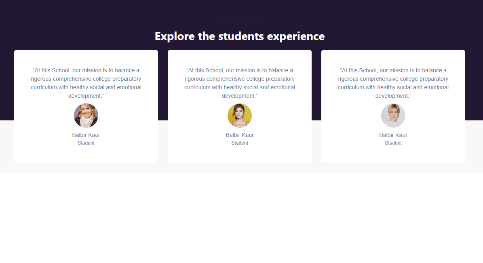The width and height of the screenshot is (483, 263).
Task: Click the Student label in the third testimonial card
Action: tap(393, 143)
